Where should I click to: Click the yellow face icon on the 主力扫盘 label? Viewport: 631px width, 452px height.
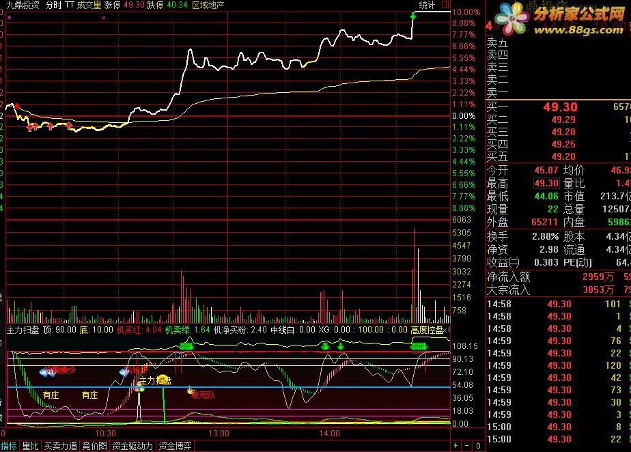[162, 379]
